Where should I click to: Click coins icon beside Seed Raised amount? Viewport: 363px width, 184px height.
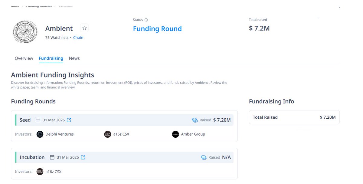[x=195, y=120]
